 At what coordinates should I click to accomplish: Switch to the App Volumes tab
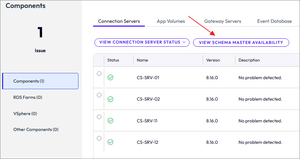[x=171, y=21]
